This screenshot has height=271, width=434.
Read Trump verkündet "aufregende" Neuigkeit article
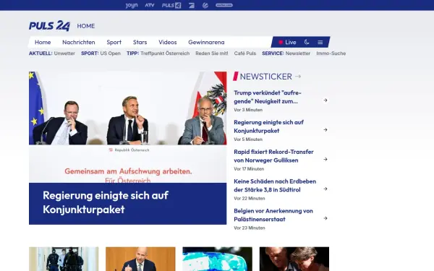268,97
